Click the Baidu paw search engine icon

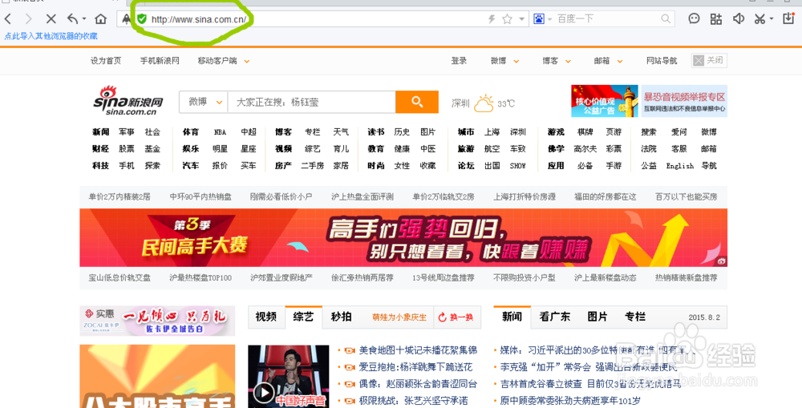pos(539,19)
